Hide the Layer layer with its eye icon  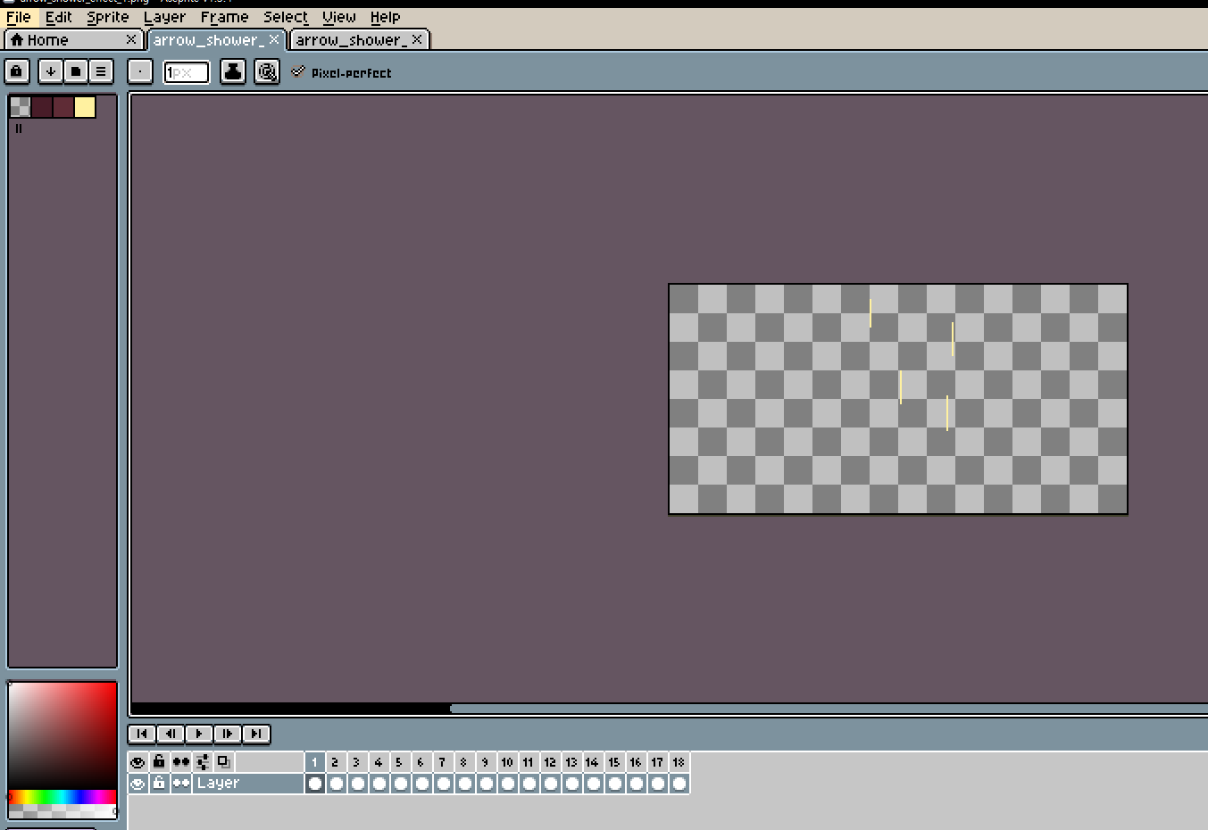coord(137,784)
